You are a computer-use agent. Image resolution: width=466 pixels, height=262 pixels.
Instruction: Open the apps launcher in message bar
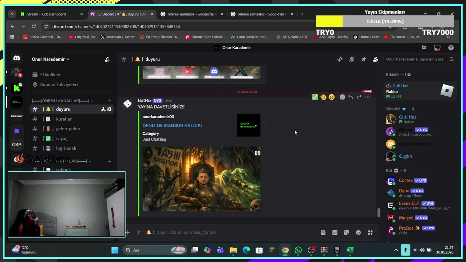point(370,233)
